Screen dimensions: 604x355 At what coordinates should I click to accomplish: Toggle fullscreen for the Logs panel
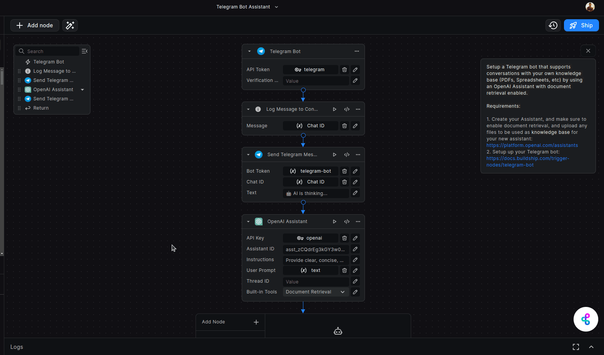pyautogui.click(x=576, y=347)
